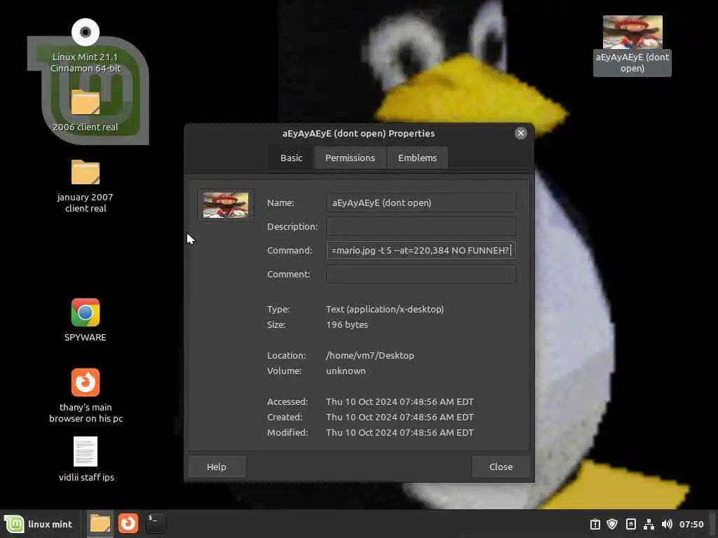
Task: Click the Accessed timestamp value
Action: (x=400, y=401)
